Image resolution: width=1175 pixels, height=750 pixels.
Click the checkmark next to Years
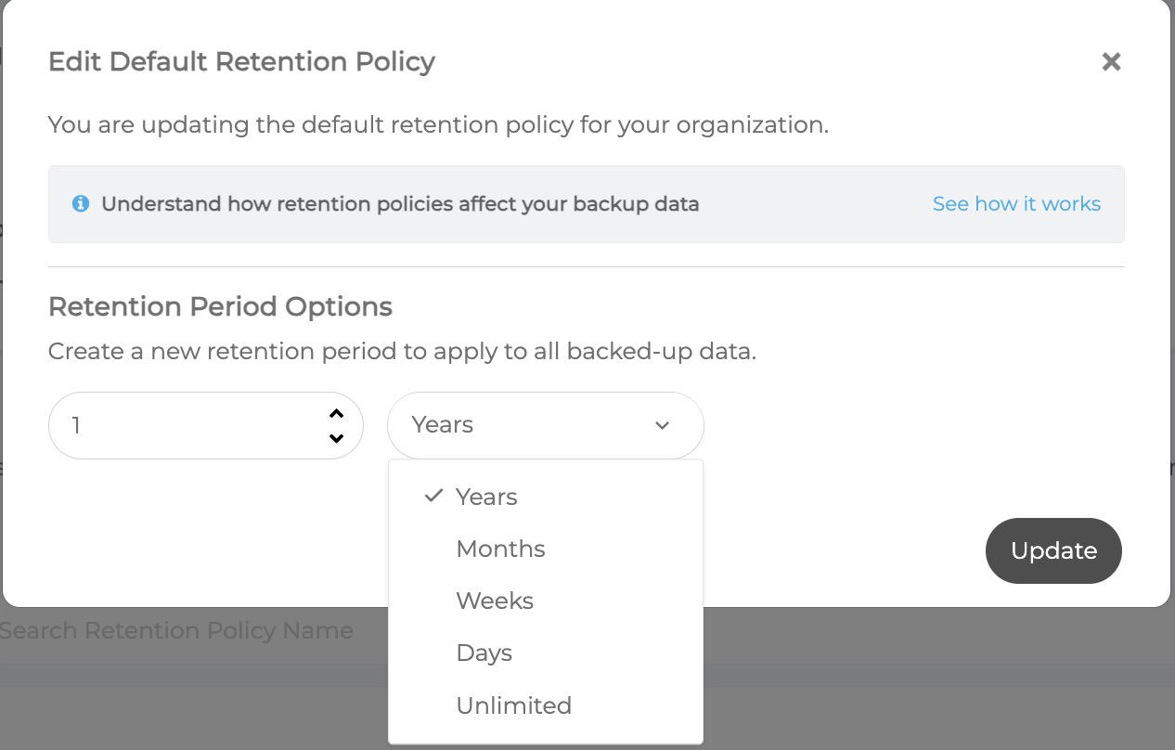pos(433,496)
